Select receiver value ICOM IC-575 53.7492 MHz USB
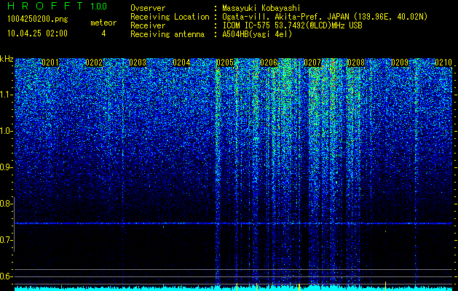458x291 pixels. coord(292,25)
